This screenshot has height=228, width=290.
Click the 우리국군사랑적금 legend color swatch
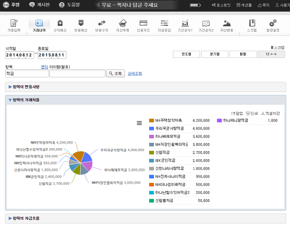pos(151,128)
